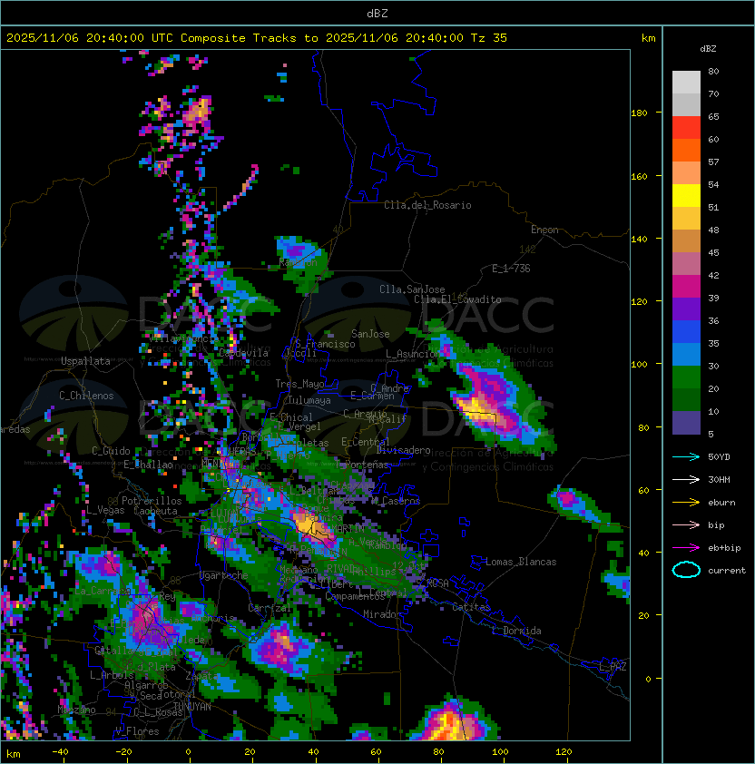Click the pink bip arrow in legend
This screenshot has width=755, height=764.
(x=686, y=525)
